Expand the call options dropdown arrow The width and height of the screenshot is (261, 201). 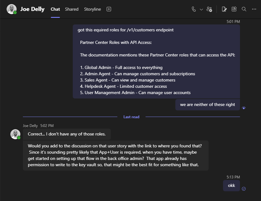[x=201, y=9]
